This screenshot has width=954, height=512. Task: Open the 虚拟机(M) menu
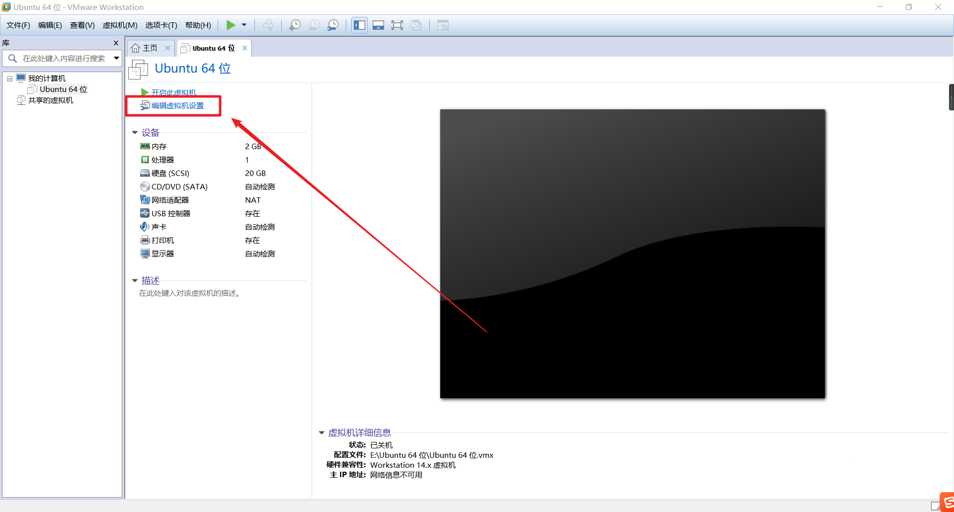tap(120, 25)
